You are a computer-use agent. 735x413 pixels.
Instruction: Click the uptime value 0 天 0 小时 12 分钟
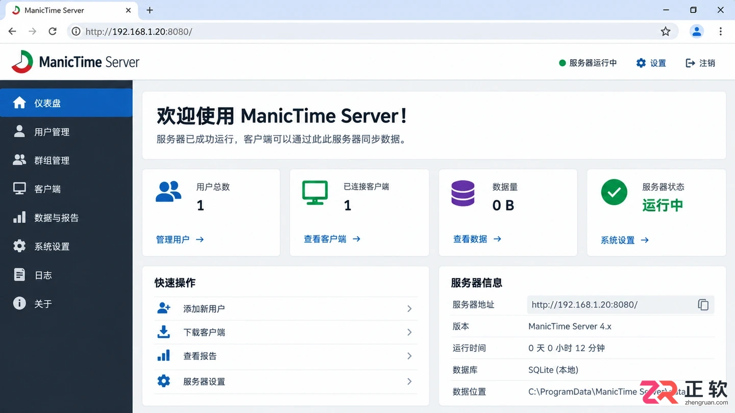coord(567,348)
